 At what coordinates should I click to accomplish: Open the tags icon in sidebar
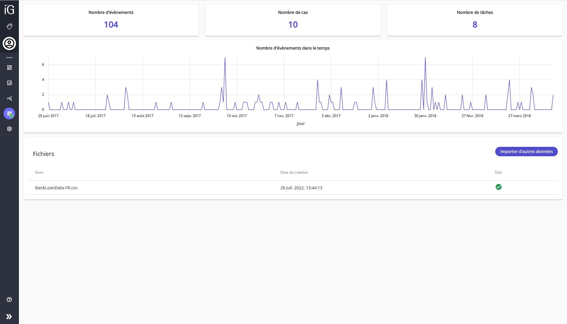[9, 27]
